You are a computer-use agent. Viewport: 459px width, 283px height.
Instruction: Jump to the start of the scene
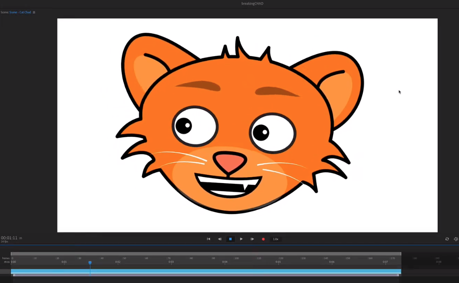click(208, 239)
